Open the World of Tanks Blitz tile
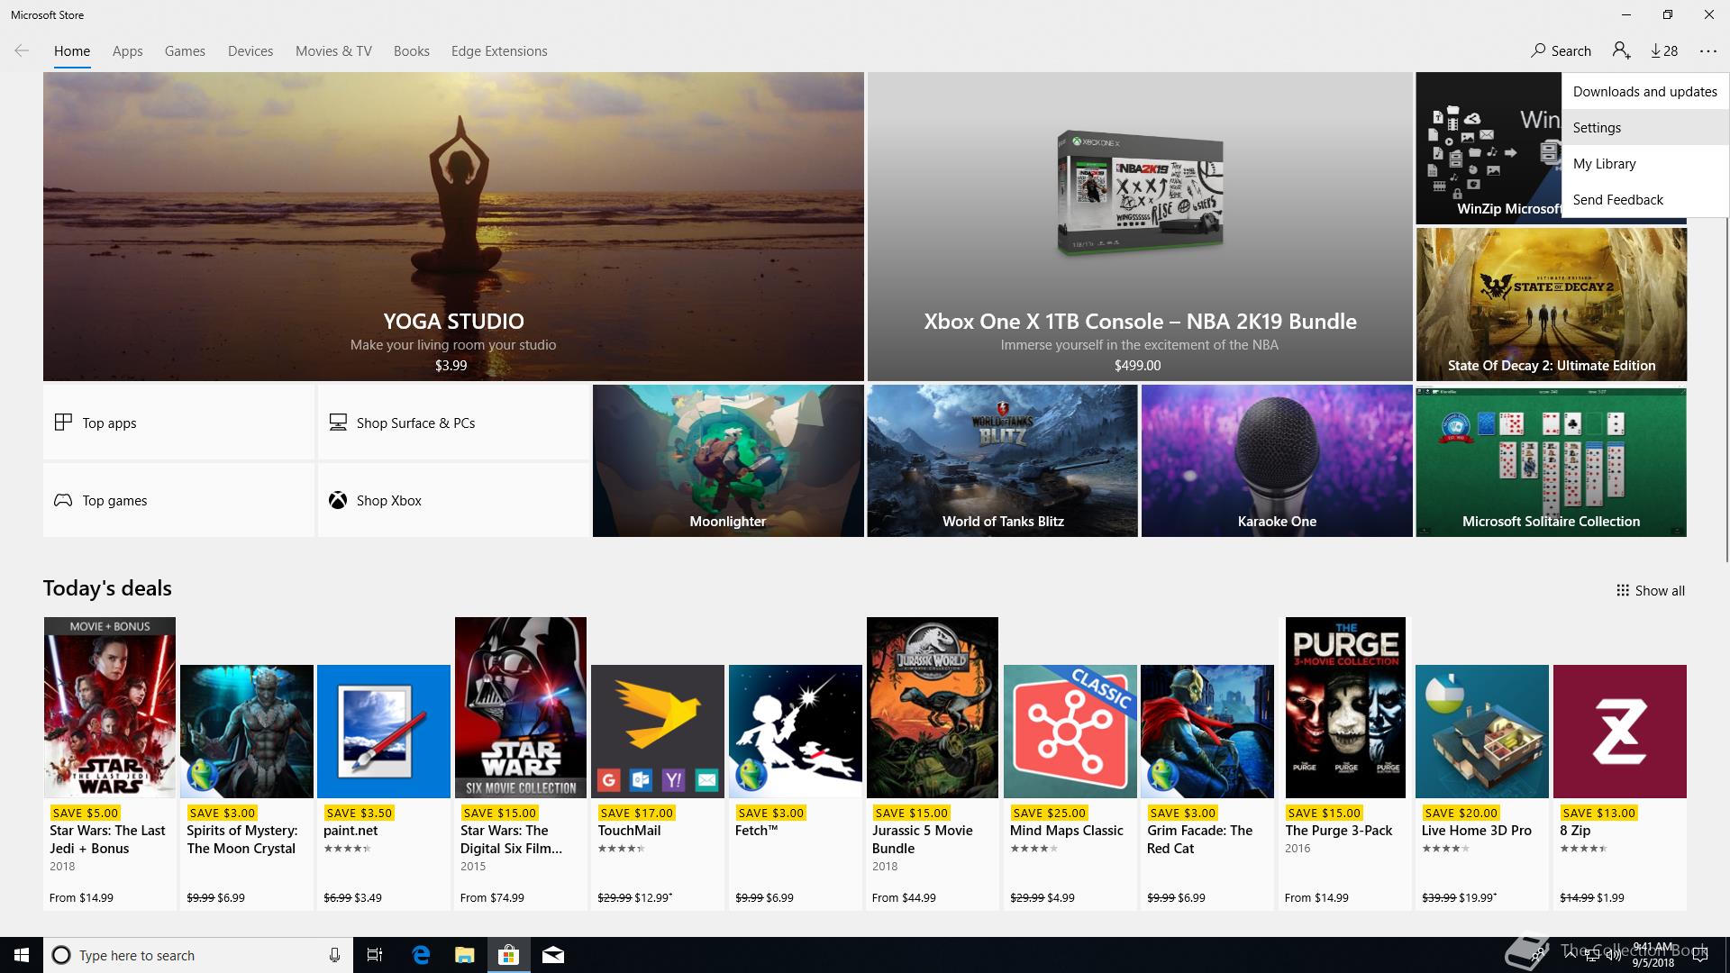1730x973 pixels. click(x=1002, y=460)
